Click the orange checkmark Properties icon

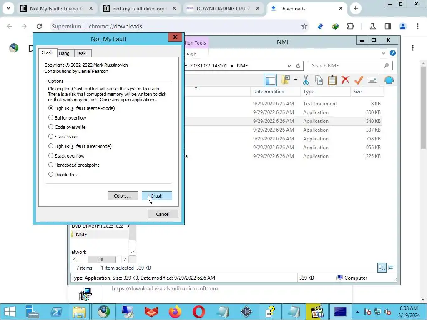[x=359, y=80]
